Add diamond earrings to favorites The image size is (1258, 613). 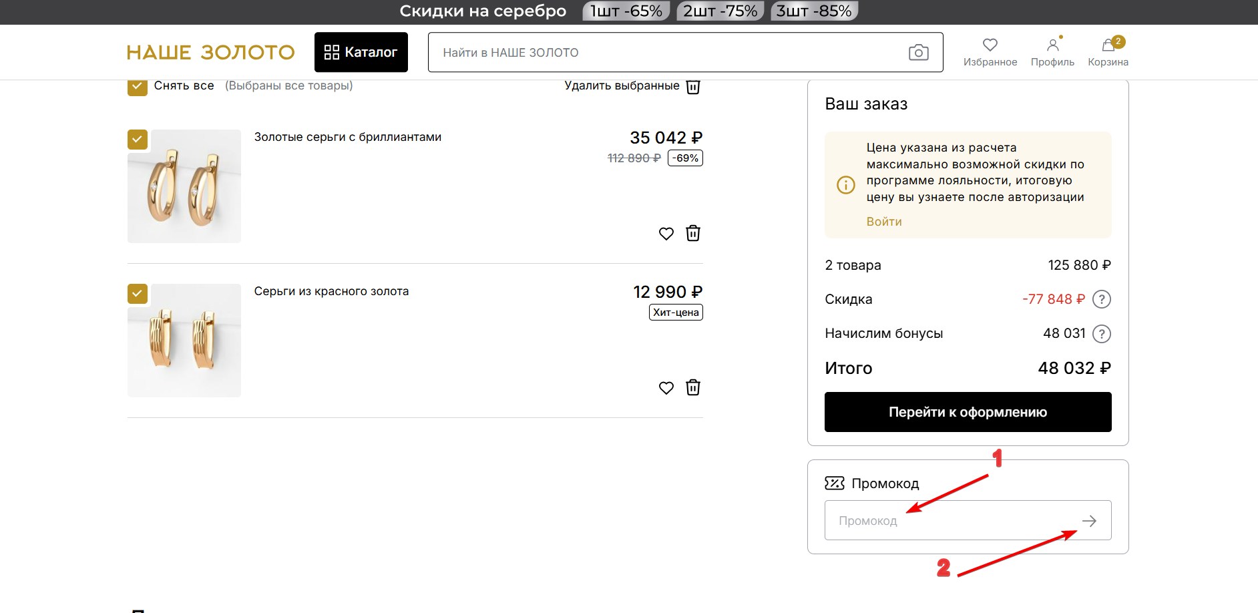[x=666, y=234]
